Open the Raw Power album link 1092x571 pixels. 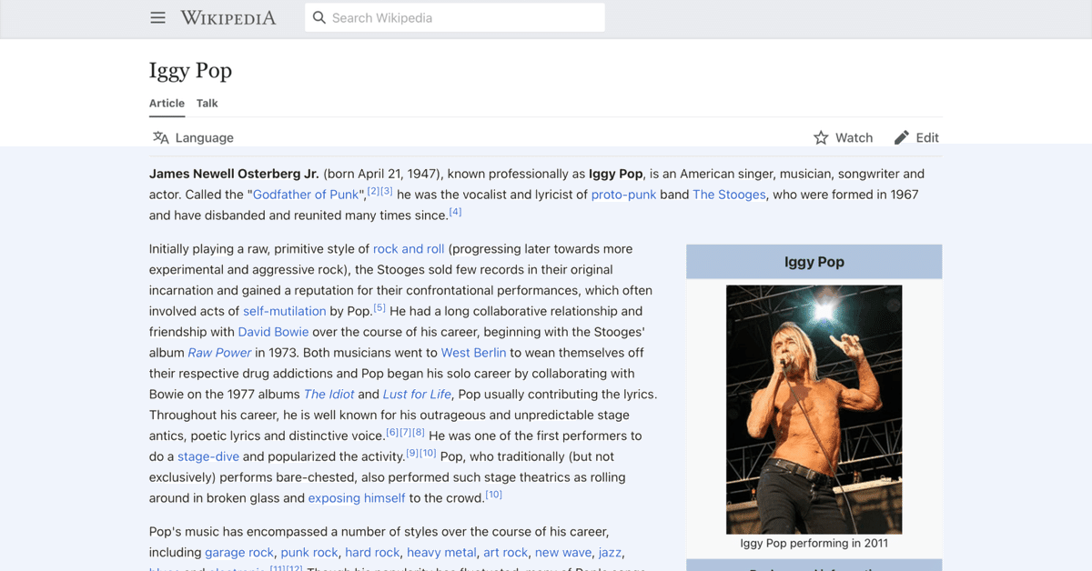point(219,353)
